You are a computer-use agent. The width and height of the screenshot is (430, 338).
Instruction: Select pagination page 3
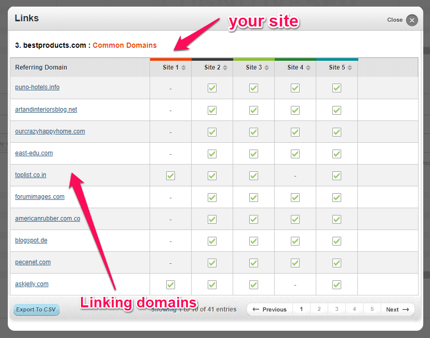click(x=337, y=309)
